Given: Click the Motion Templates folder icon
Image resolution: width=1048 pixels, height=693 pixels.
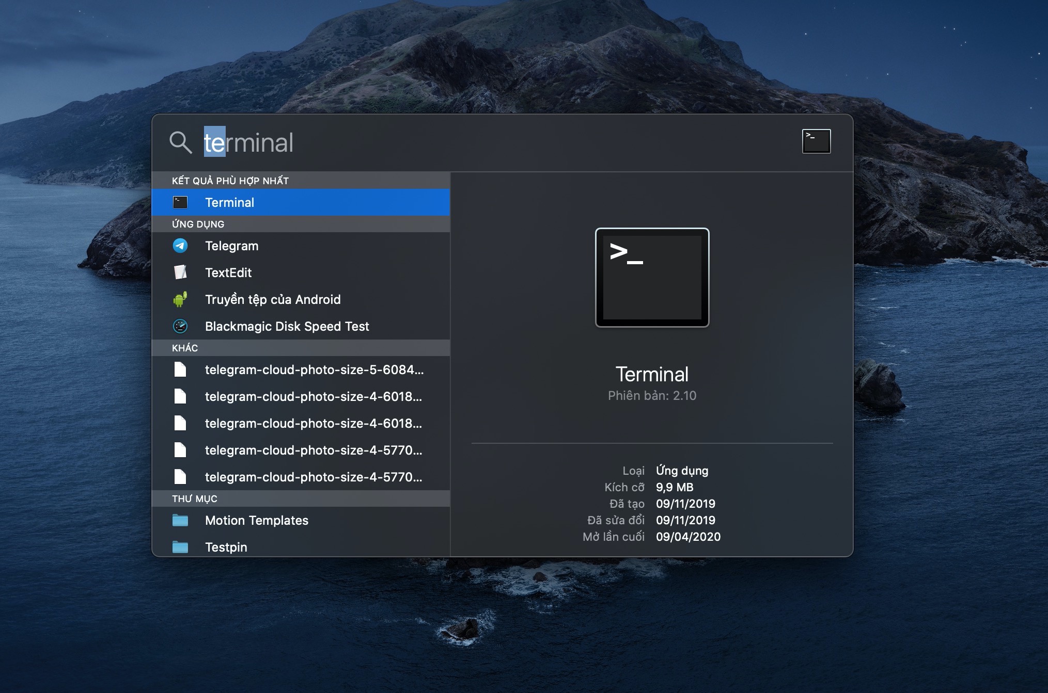Looking at the screenshot, I should 180,520.
